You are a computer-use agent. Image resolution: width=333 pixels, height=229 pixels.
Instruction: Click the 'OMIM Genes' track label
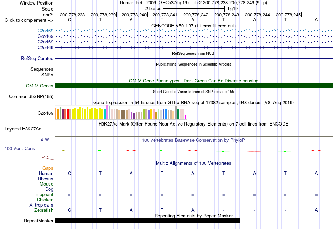coord(40,86)
